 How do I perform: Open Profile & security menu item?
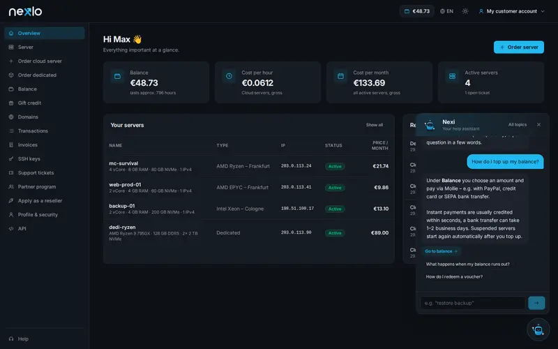(x=45, y=215)
